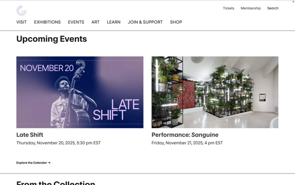Image resolution: width=295 pixels, height=185 pixels.
Task: Click Search in the top bar
Action: (x=273, y=8)
